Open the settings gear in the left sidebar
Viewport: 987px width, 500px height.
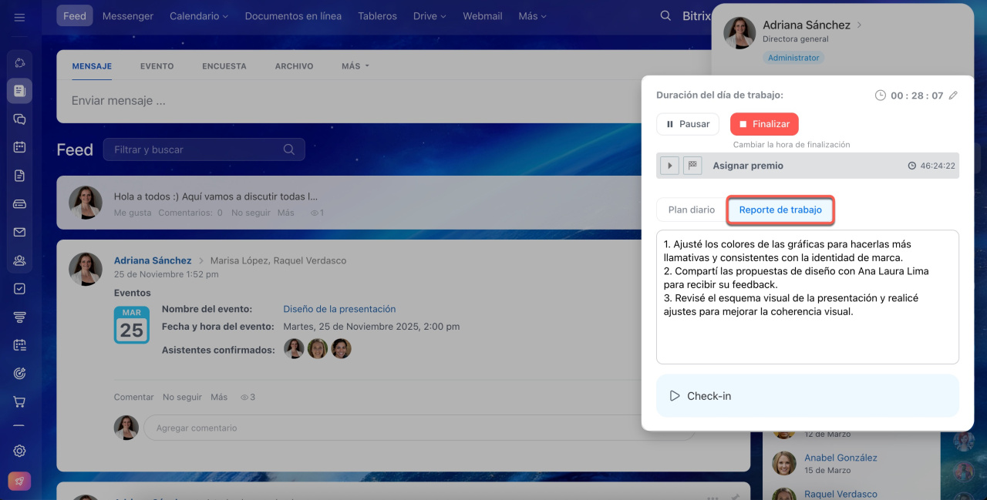click(x=19, y=451)
